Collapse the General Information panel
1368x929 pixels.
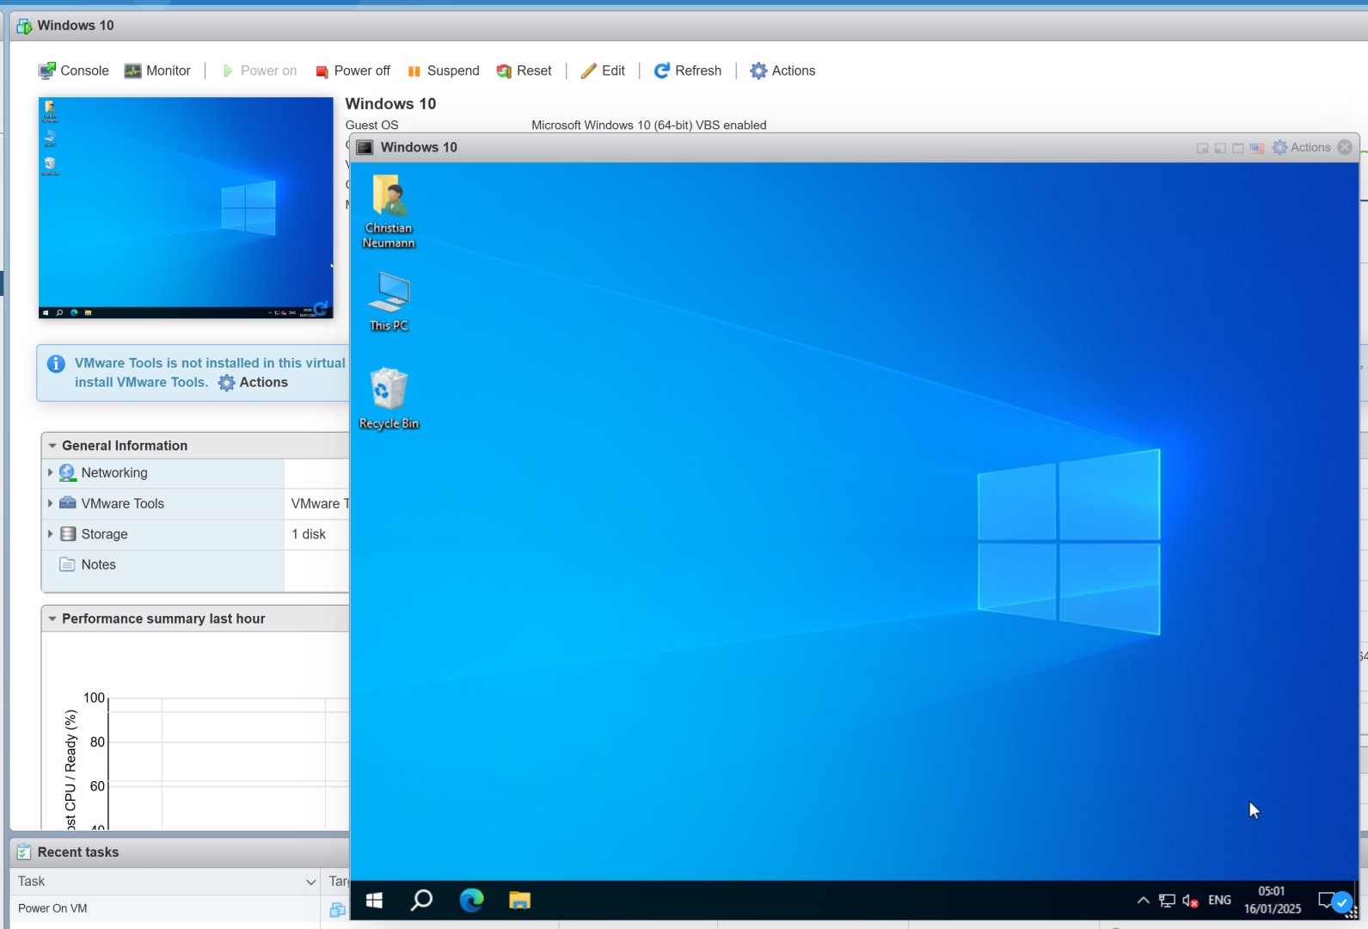[x=52, y=446]
